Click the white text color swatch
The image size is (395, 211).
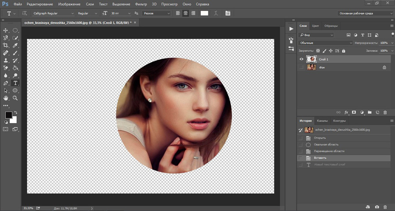click(x=205, y=13)
